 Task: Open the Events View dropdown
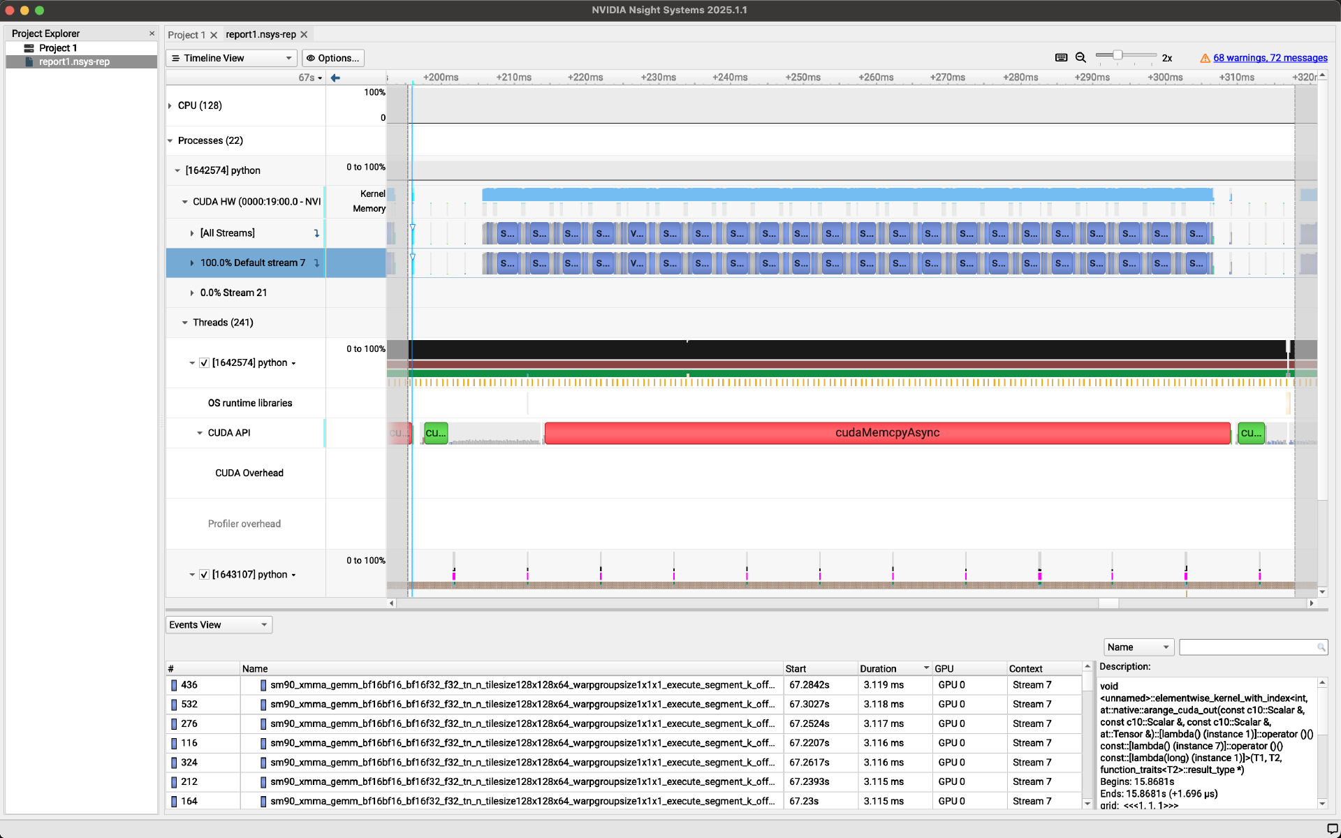(x=219, y=625)
